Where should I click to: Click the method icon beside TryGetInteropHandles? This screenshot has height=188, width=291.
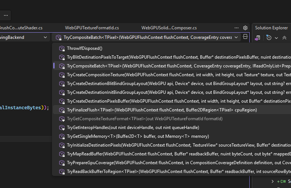(62, 128)
